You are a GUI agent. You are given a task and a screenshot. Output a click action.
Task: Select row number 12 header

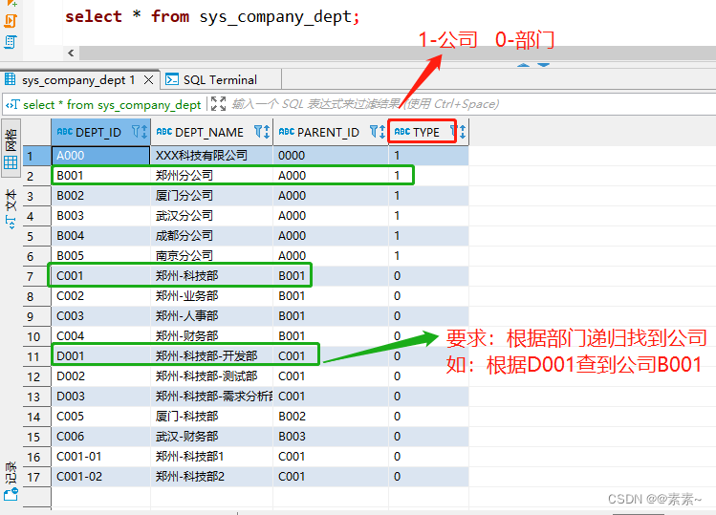pyautogui.click(x=36, y=376)
